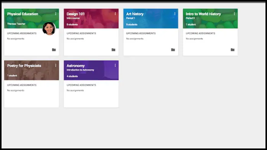Click 'Period 3' under Intro to World History

click(190, 18)
